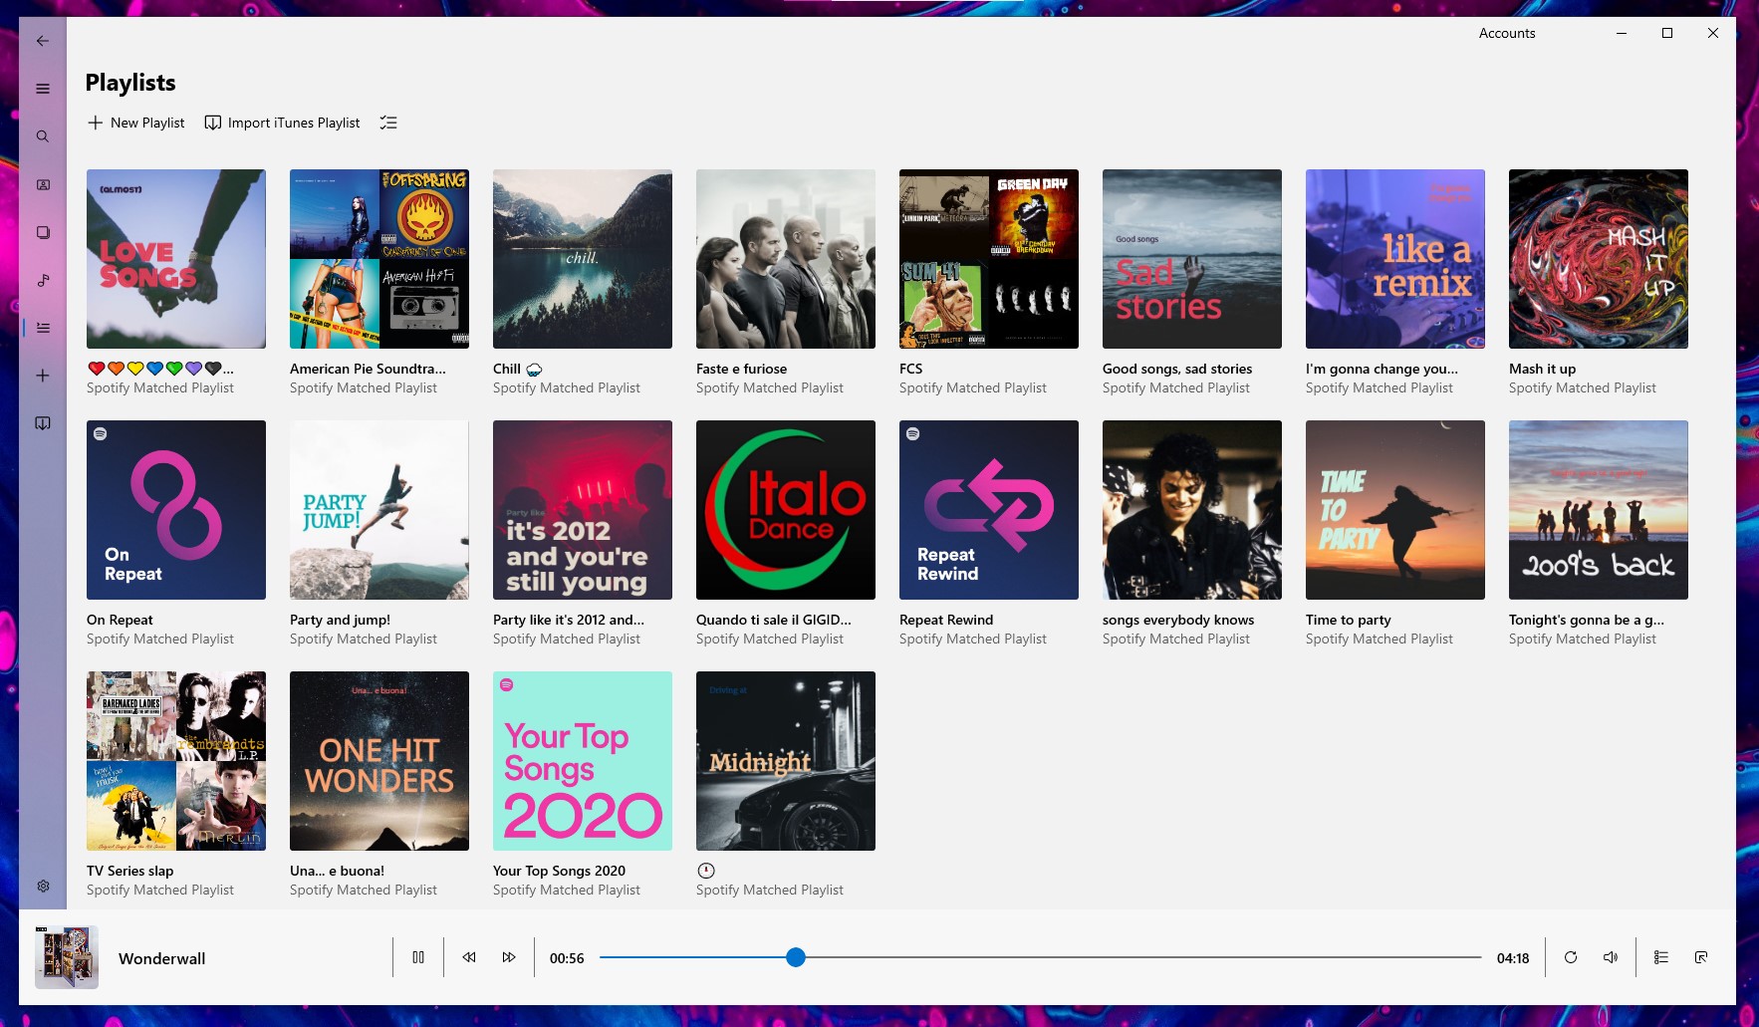Open the like a remix cover
The width and height of the screenshot is (1759, 1027).
pyautogui.click(x=1395, y=259)
